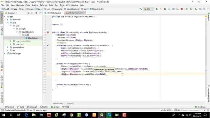Toggle Device File Explorer side panel

[209, 94]
